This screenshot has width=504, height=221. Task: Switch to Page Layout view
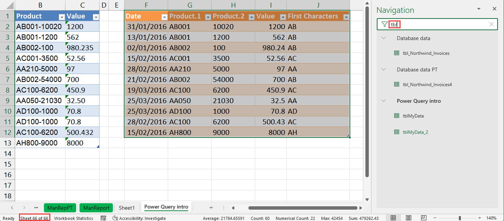click(x=409, y=218)
